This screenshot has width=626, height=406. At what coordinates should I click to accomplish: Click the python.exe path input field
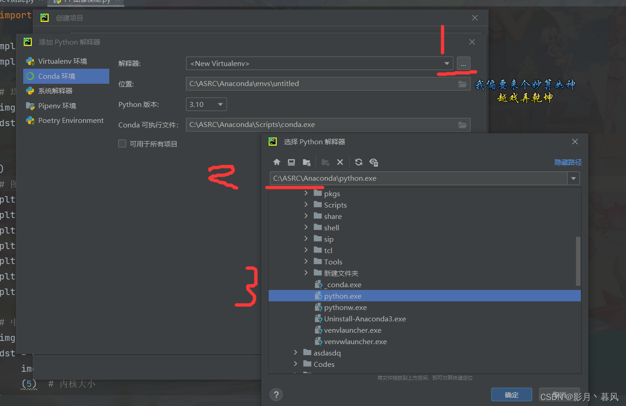coord(418,178)
